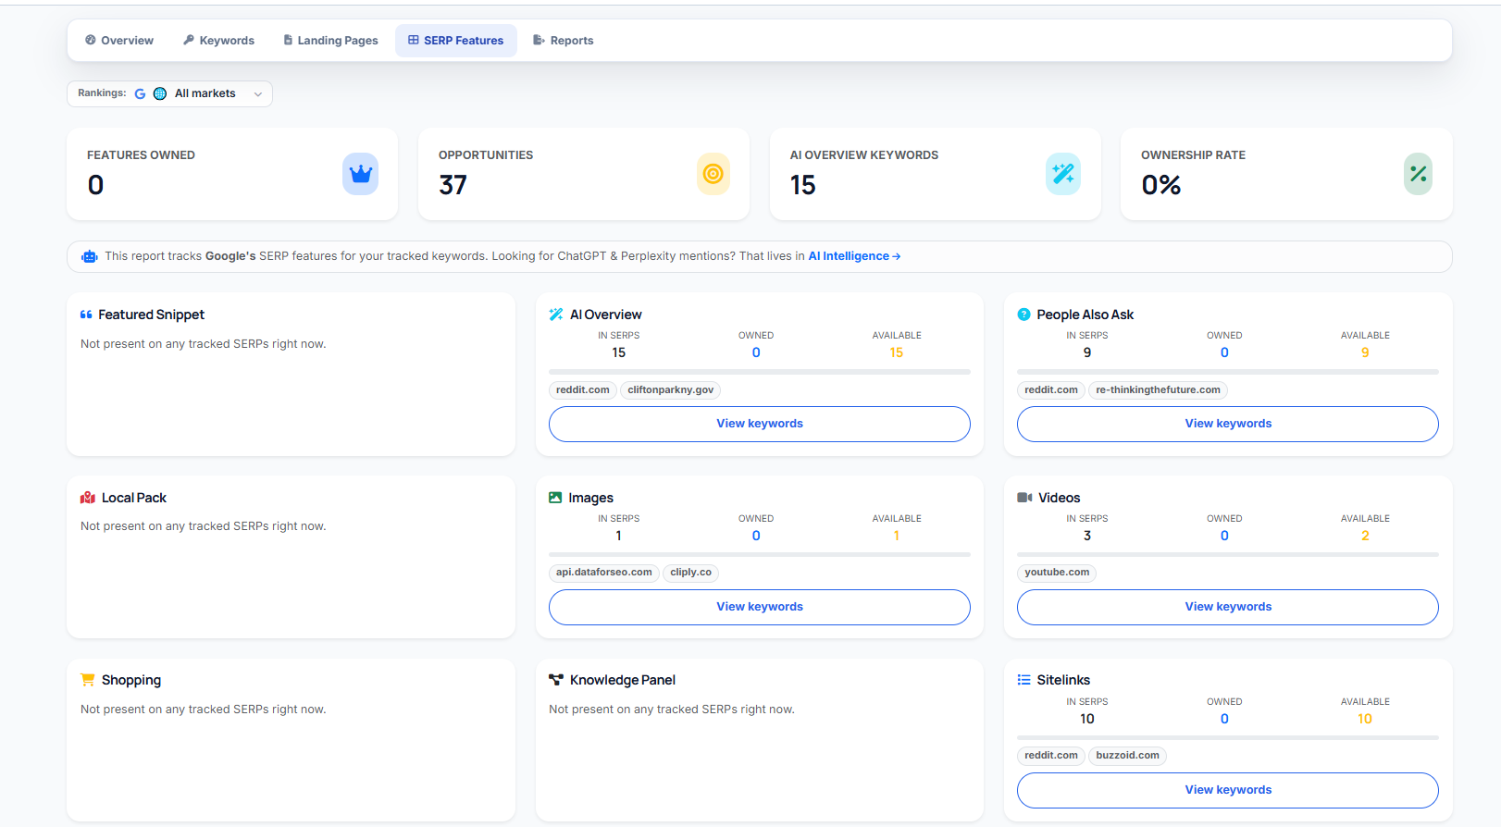Click the globe icon in the Rankings selector
This screenshot has width=1501, height=827.
[x=160, y=93]
